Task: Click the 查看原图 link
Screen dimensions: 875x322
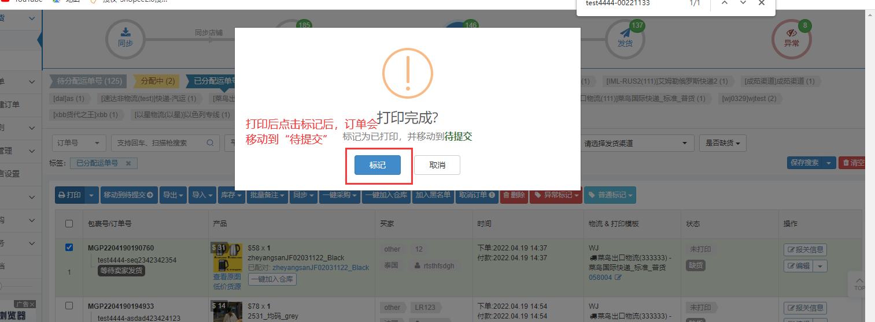Action: [x=227, y=277]
